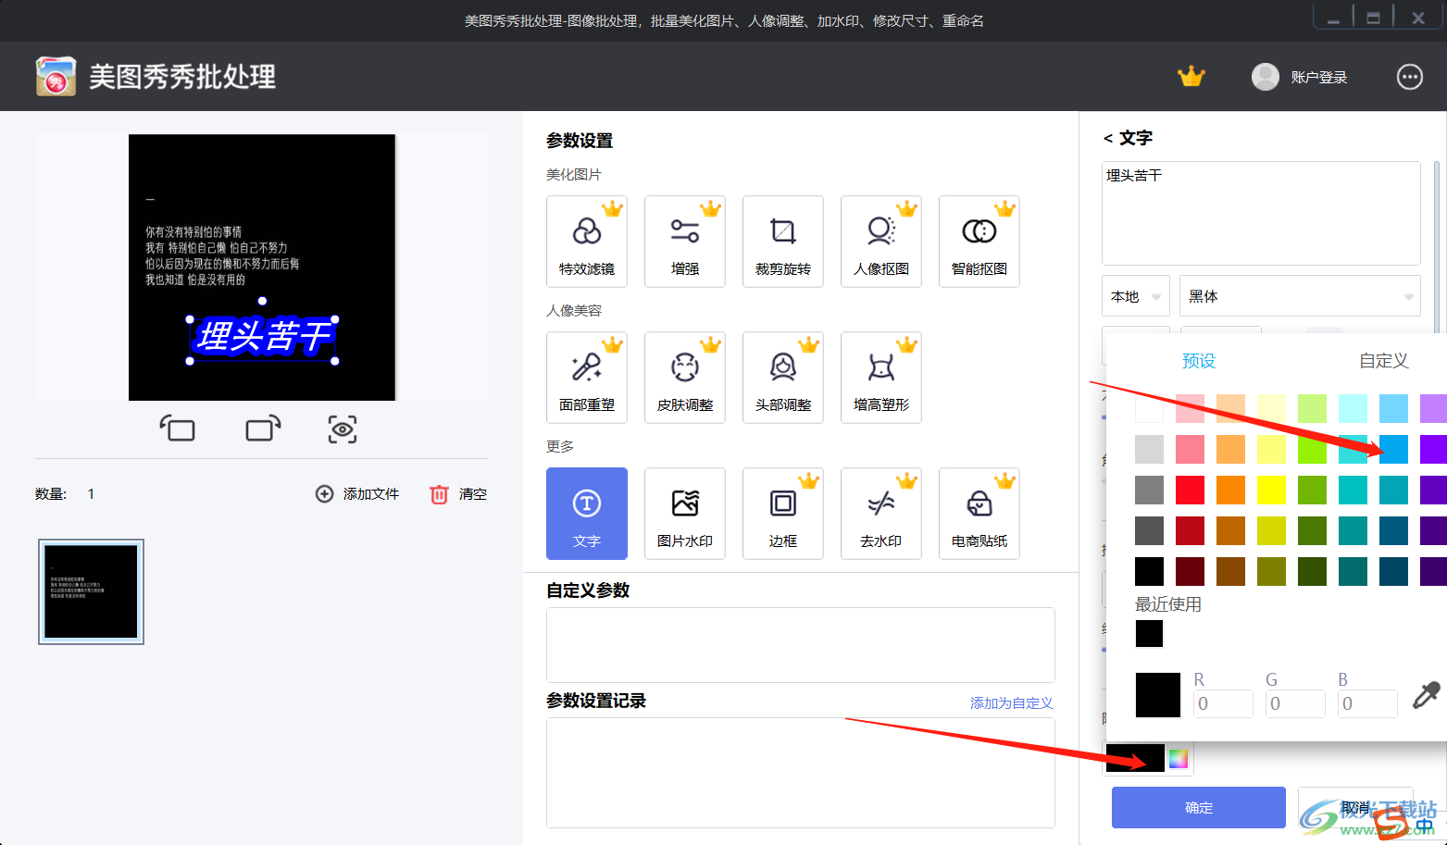Choose the 人像抠图 portrait cutout tool
1447x845 pixels.
(x=881, y=242)
